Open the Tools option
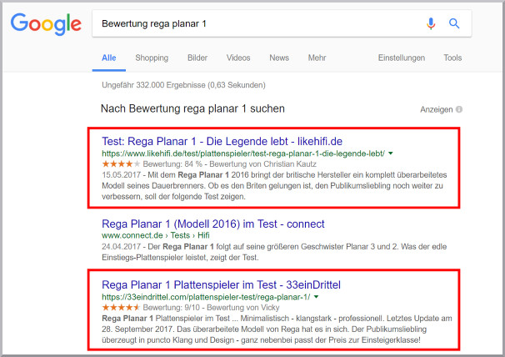This screenshot has width=505, height=357. 452,58
